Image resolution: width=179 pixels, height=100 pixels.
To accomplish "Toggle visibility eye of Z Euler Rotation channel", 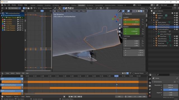I will pyautogui.click(x=4, y=30).
